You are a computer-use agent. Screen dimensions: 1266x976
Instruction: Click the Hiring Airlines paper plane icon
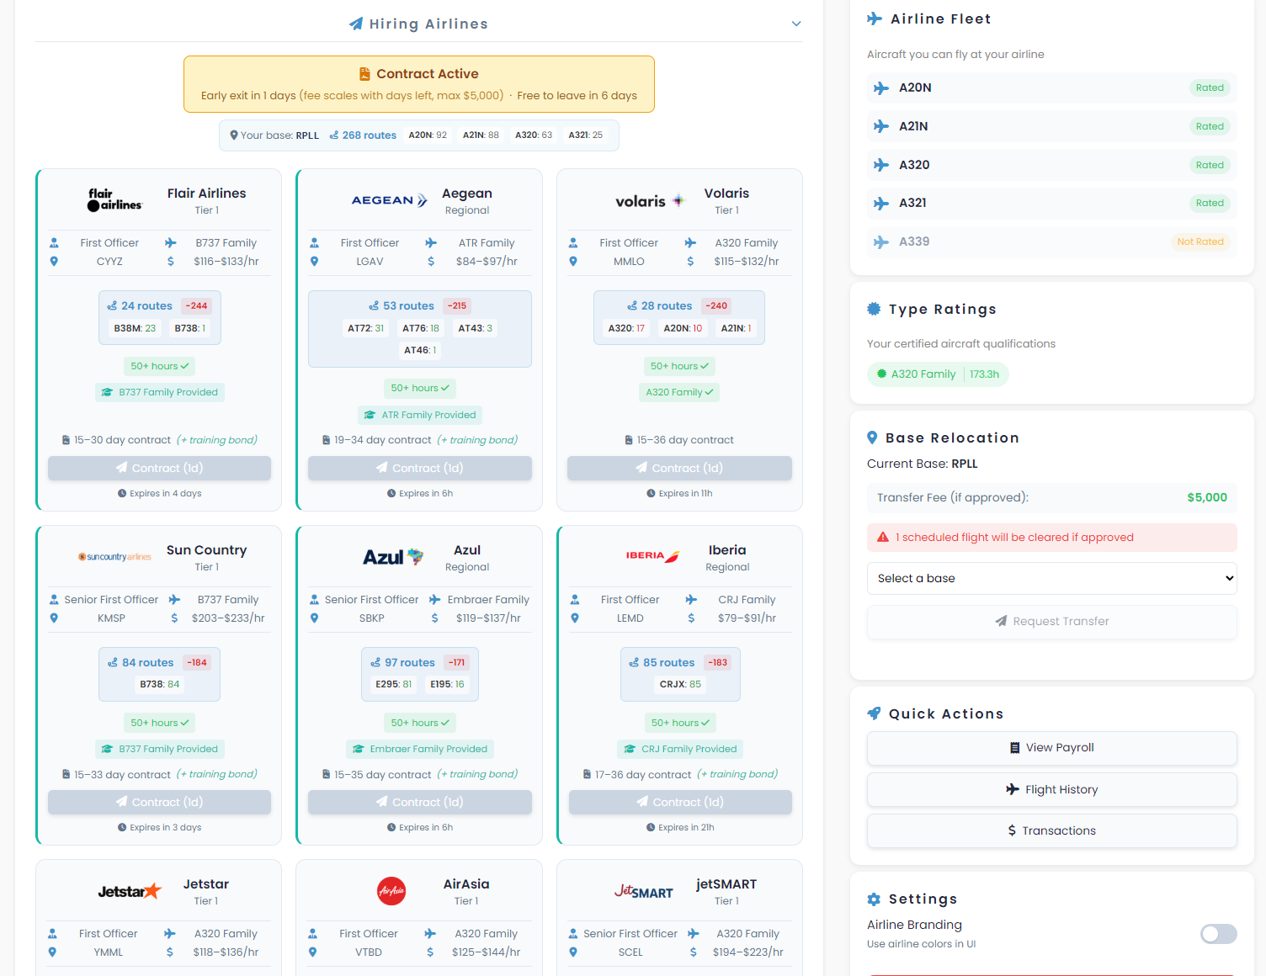(x=356, y=24)
